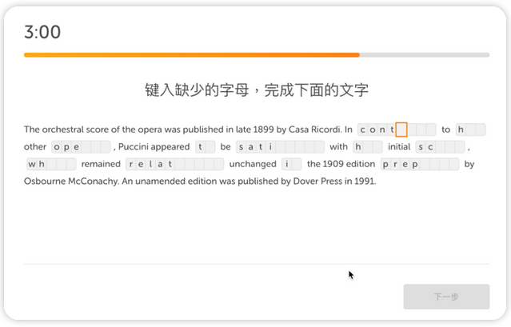Click the heading '键入缺少的字母，完成下面的文字'
The image size is (511, 327).
pyautogui.click(x=257, y=90)
